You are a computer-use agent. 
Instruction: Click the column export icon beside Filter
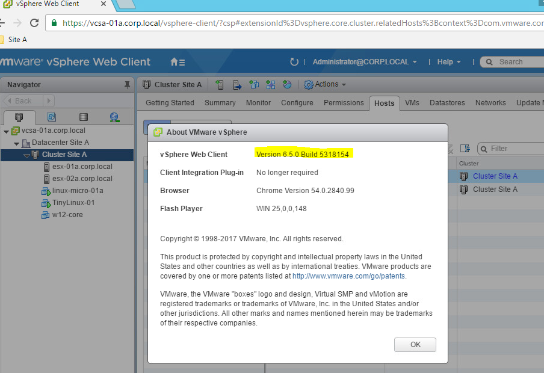(465, 149)
